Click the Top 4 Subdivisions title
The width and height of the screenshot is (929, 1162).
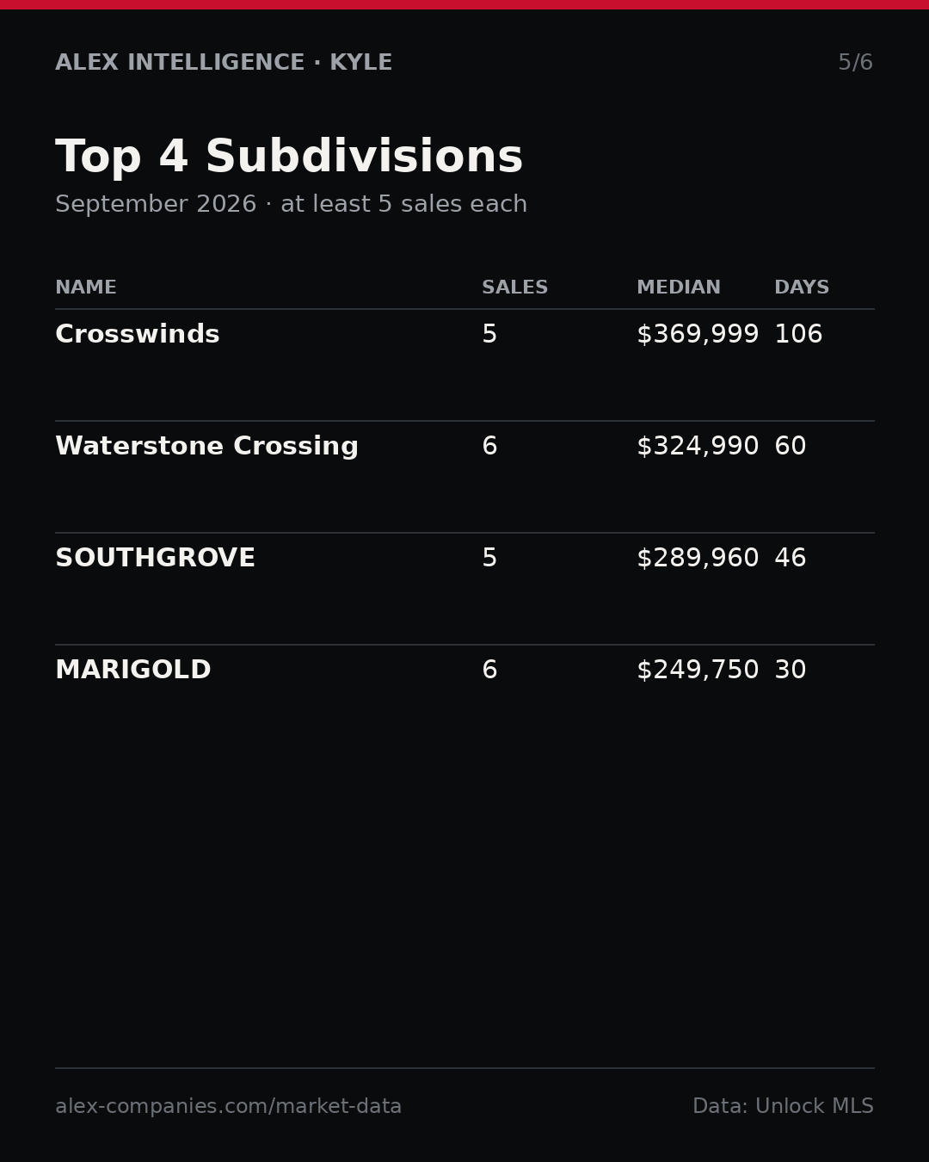coord(289,158)
